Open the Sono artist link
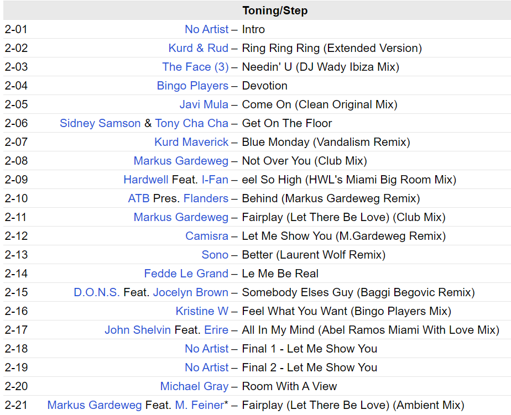This screenshot has width=511, height=415. [x=215, y=255]
